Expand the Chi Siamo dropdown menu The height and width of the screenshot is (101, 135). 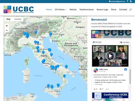pyautogui.click(x=61, y=10)
